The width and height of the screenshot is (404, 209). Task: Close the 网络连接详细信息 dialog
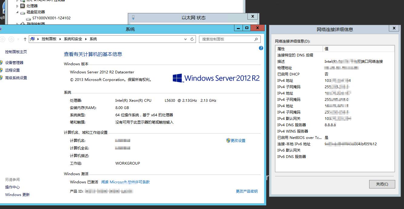click(x=394, y=28)
